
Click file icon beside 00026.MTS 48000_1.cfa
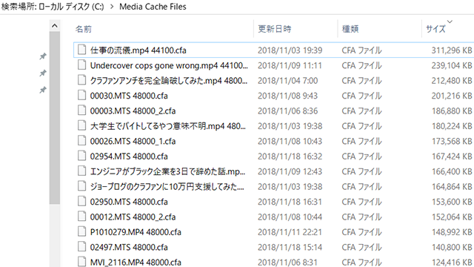81,140
